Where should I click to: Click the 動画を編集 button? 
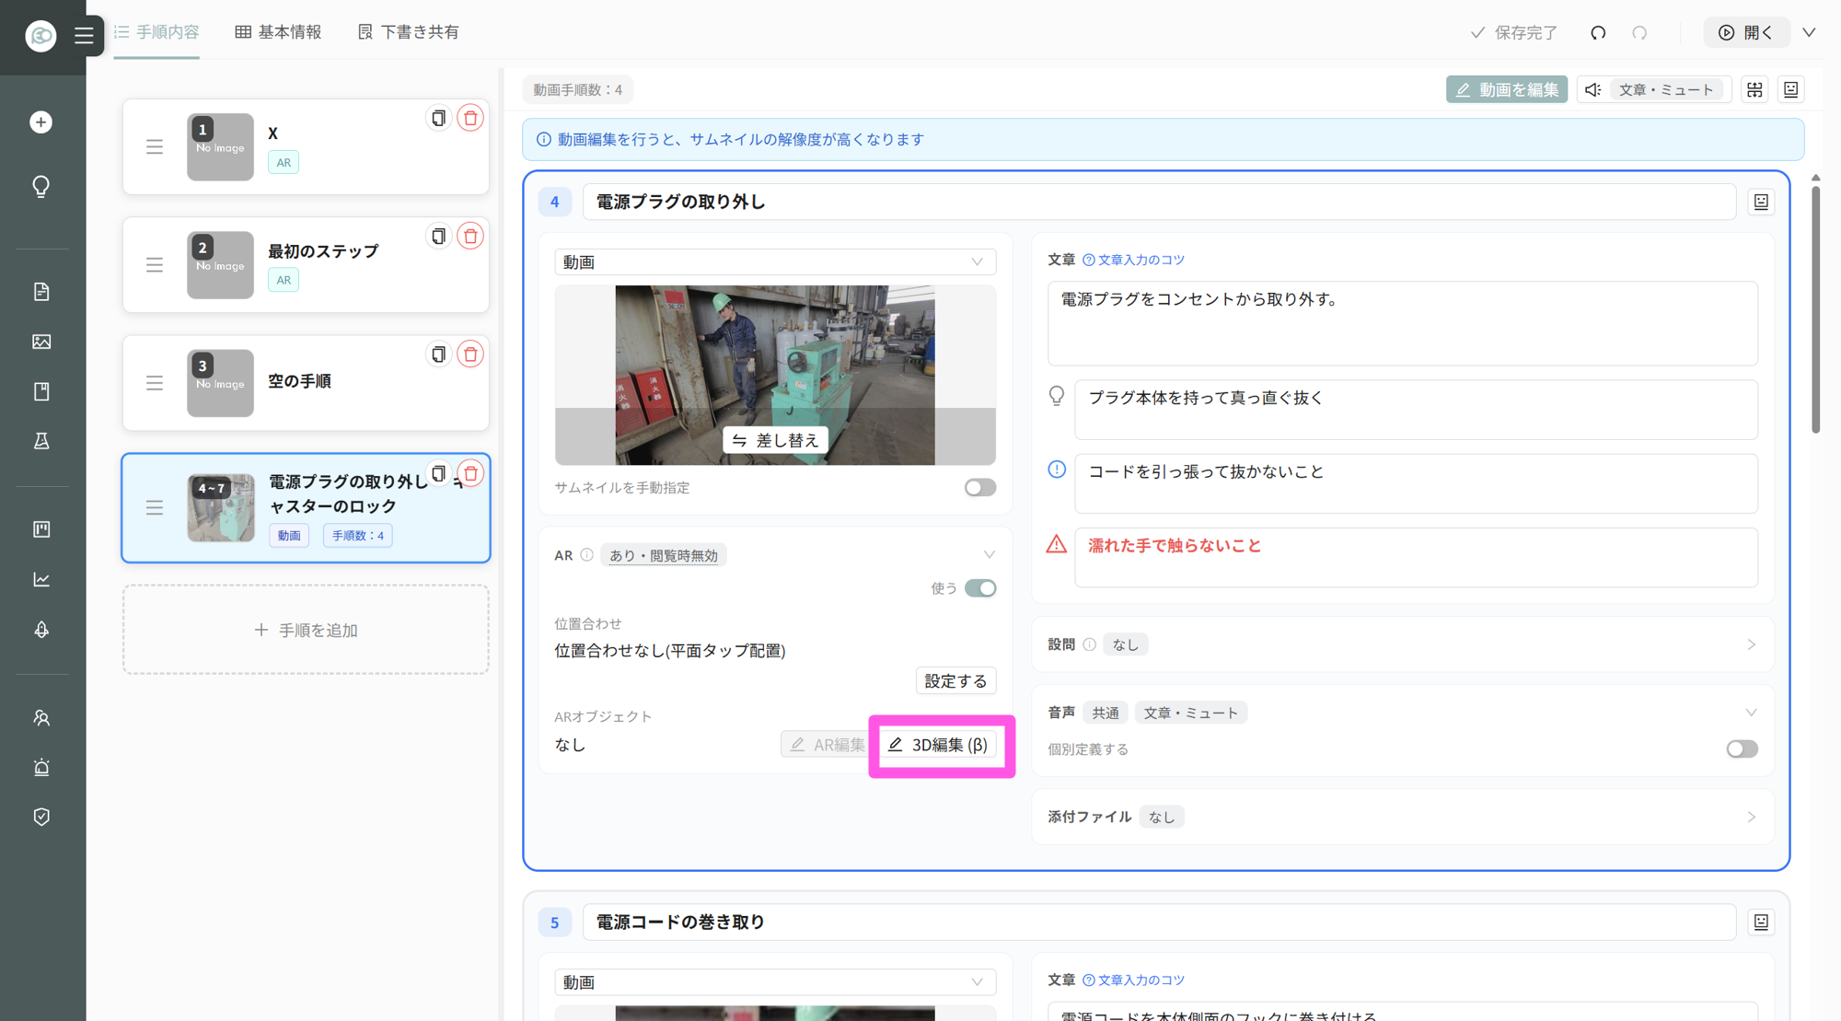point(1507,89)
